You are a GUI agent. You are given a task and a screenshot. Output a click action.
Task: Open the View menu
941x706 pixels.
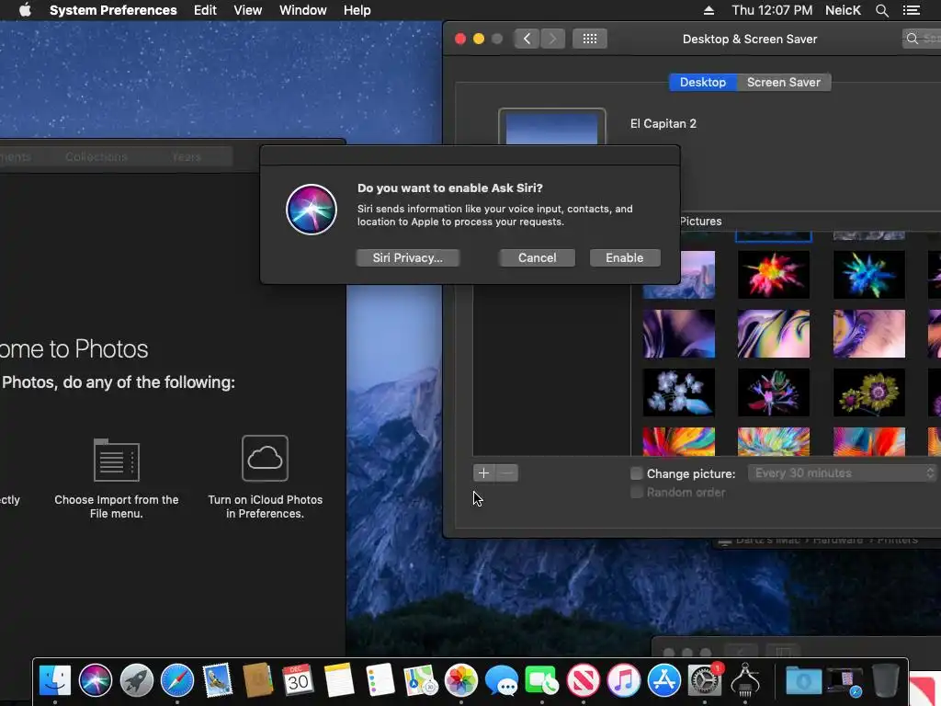248,10
